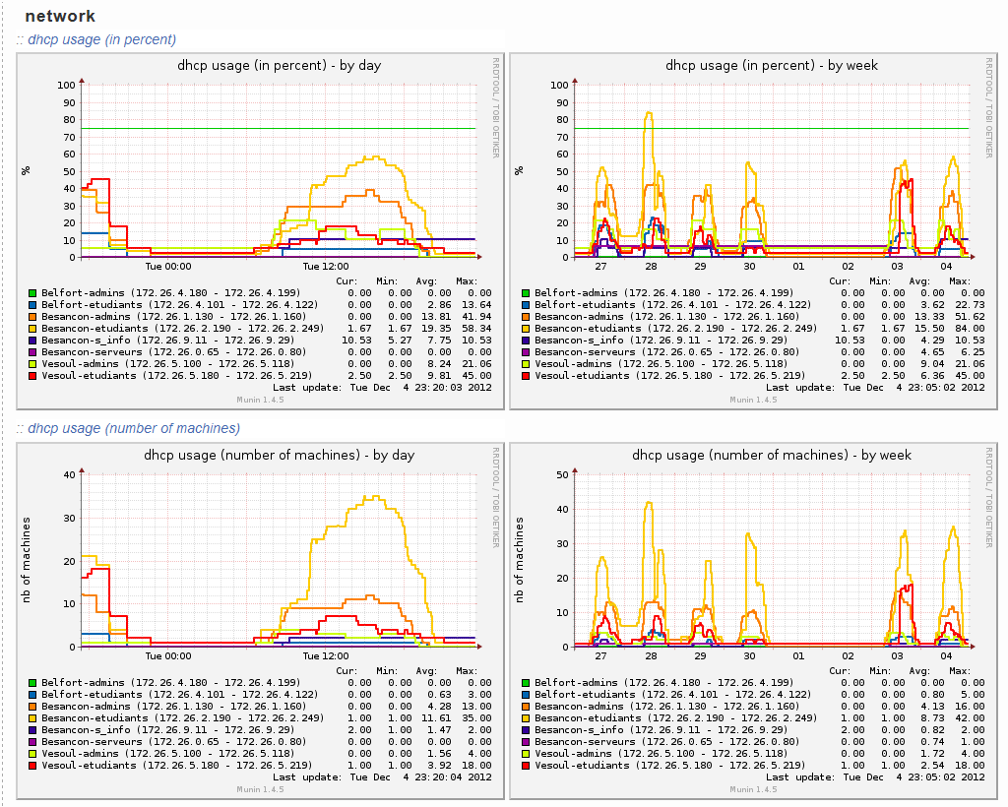This screenshot has height=807, width=1008.
Task: Click blue Belfort-etudiants swatch in machines by day legend
Action: [32, 695]
